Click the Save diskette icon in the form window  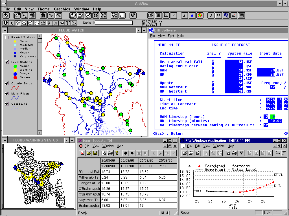click(95, 153)
